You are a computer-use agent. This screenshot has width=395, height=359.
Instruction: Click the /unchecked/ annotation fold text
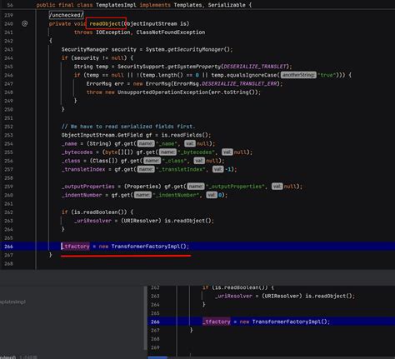(x=66, y=15)
